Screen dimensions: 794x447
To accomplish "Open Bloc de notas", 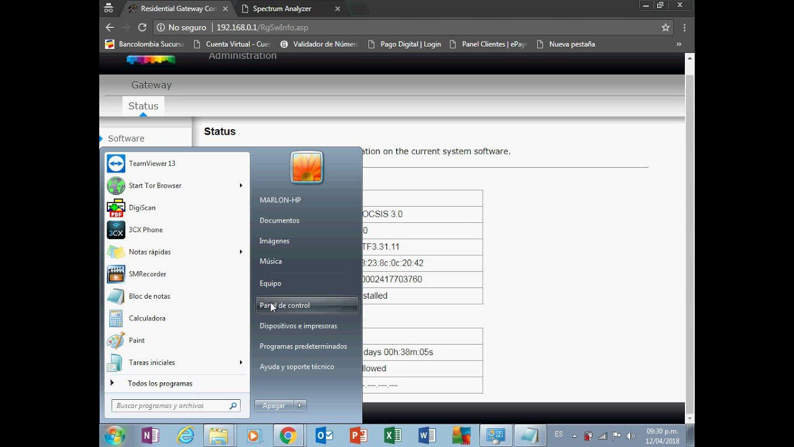I will pos(177,296).
